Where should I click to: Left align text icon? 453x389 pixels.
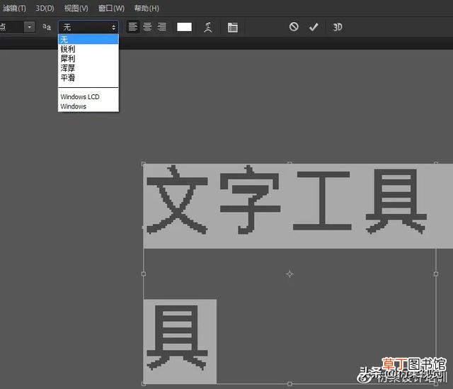[x=132, y=27]
